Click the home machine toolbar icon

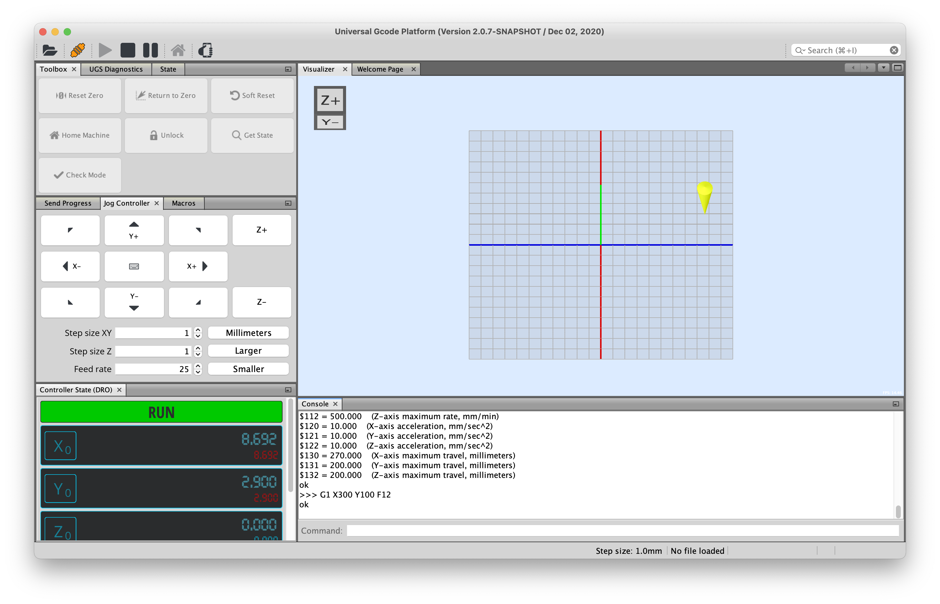[x=178, y=50]
